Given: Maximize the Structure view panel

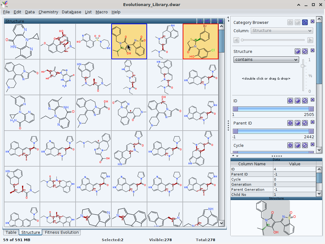Looking at the screenshot, I should tap(214, 21).
